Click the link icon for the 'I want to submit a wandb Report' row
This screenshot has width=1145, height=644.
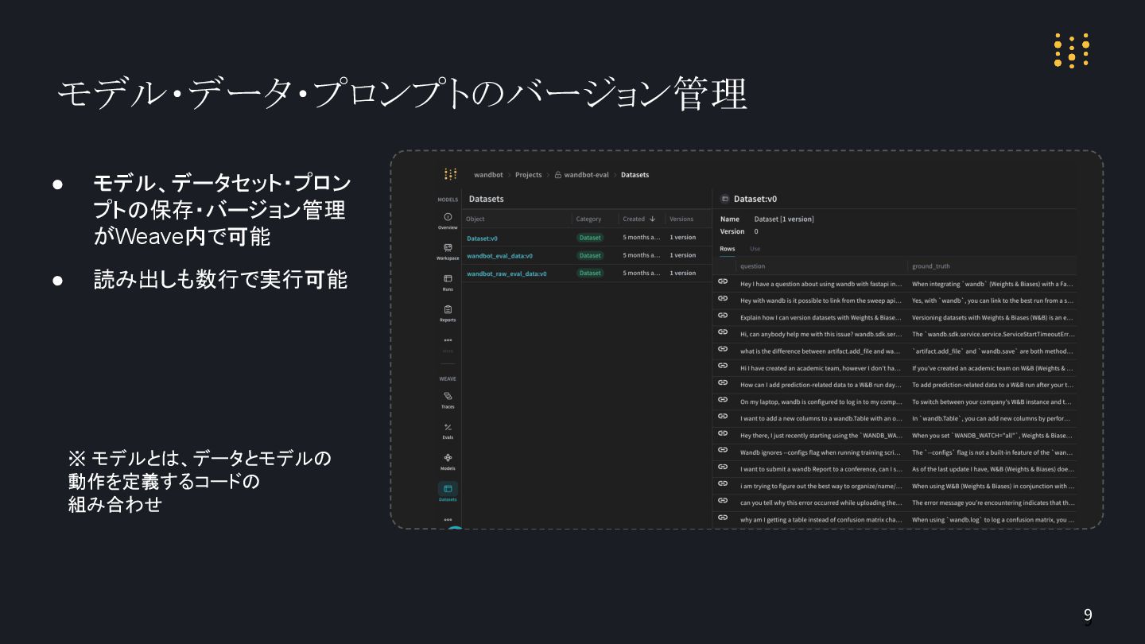(x=723, y=467)
